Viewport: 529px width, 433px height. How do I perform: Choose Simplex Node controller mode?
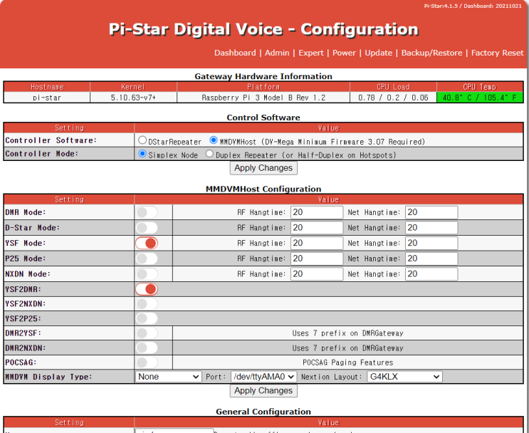tap(142, 154)
